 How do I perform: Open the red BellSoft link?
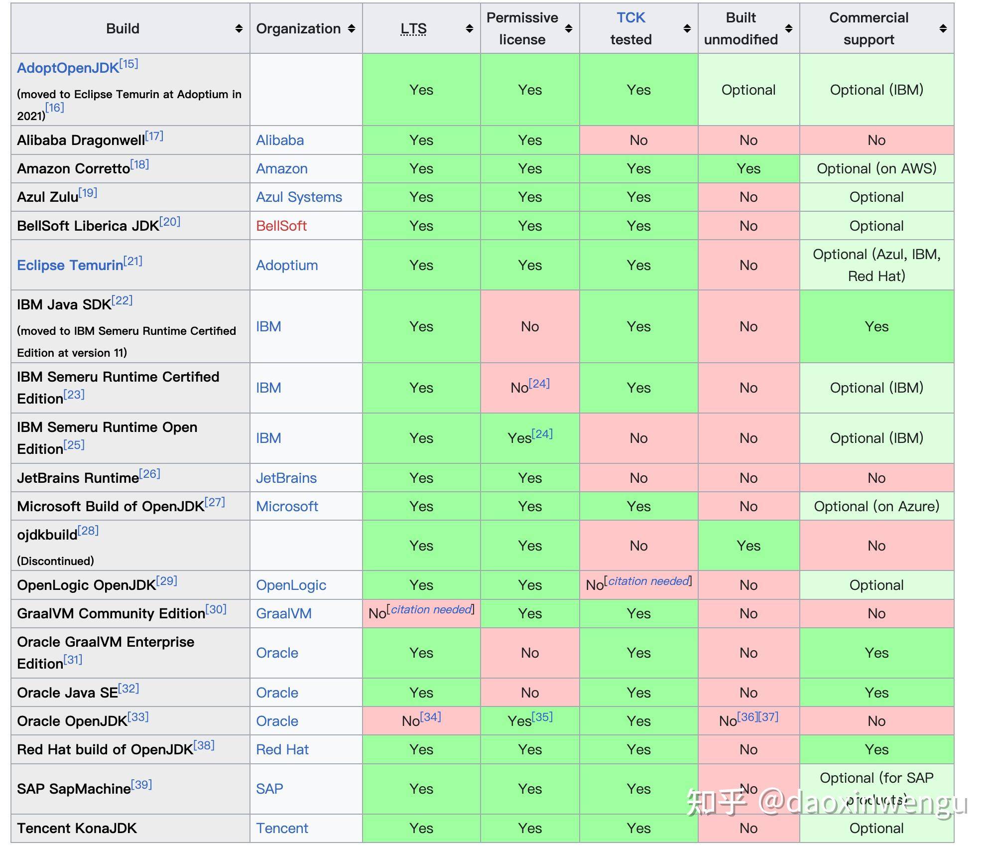281,226
